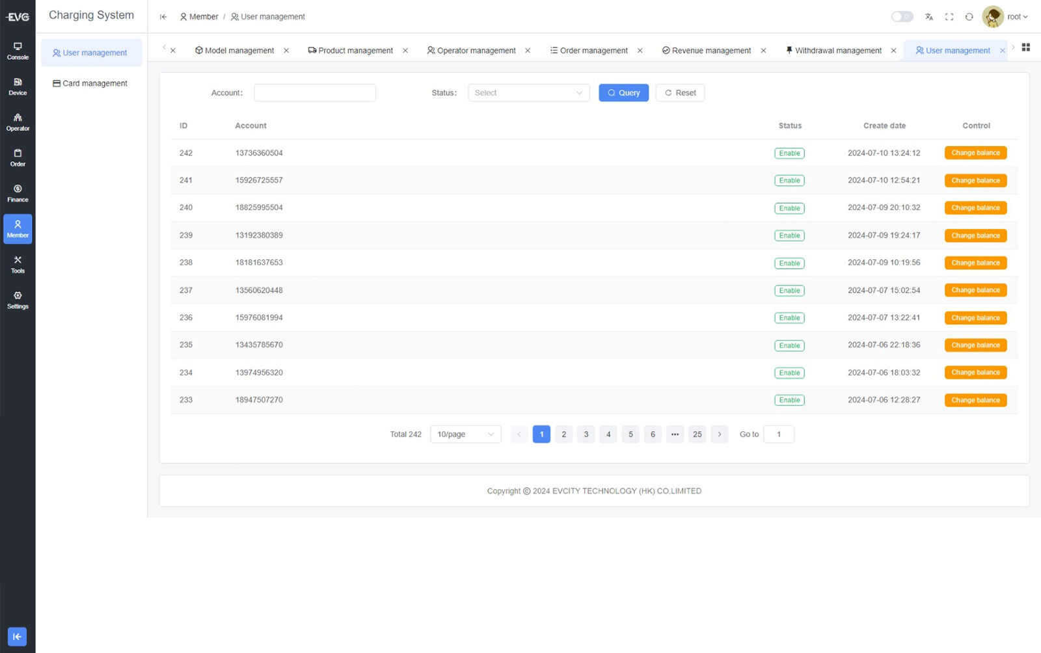
Task: Click the fold menu icon beside breadcrumb
Action: coord(163,17)
